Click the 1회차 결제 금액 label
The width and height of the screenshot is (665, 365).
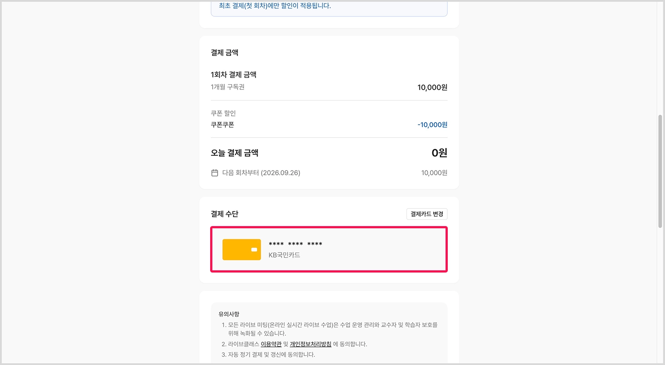tap(234, 75)
